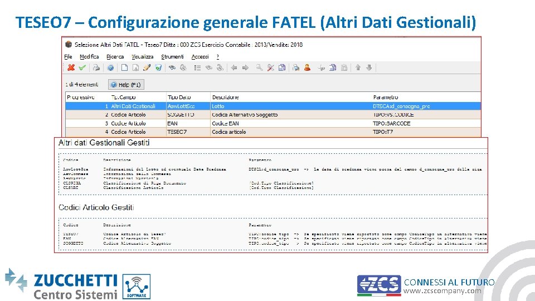The image size is (535, 301).
Task: Click the '1 di 4 elementi' counter text
Action: click(81, 84)
